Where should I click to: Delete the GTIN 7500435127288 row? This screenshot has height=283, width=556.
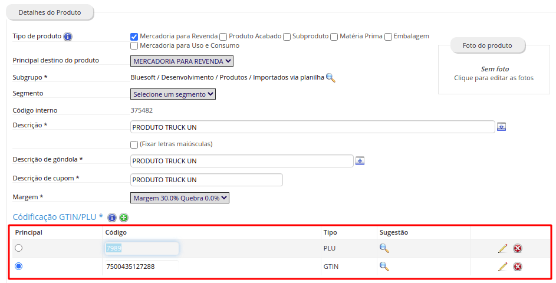(x=518, y=266)
